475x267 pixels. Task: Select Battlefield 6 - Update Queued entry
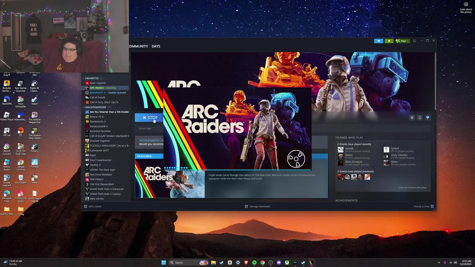coord(107,93)
